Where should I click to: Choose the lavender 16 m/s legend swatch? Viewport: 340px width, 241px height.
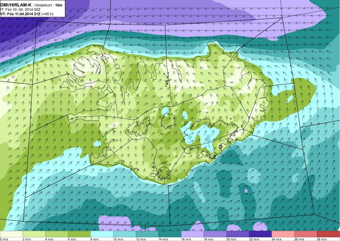(x=192, y=234)
